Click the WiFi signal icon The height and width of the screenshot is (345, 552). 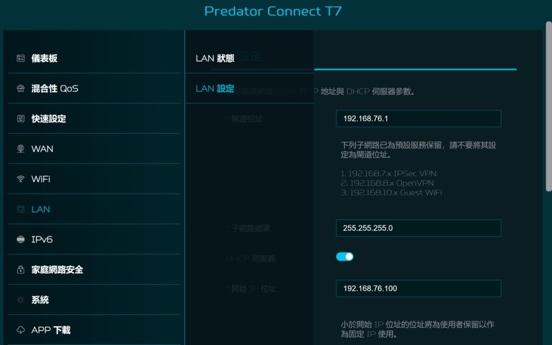click(x=21, y=179)
